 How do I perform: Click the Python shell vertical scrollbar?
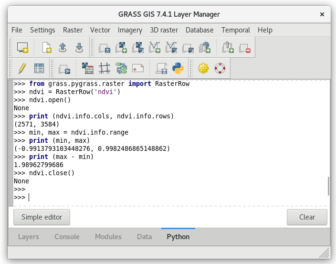click(328, 186)
